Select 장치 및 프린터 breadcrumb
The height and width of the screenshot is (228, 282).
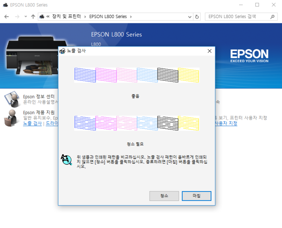click(x=66, y=17)
